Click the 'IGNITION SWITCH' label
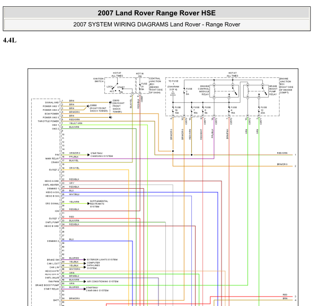This screenshot has width=318, height=306. [99, 80]
